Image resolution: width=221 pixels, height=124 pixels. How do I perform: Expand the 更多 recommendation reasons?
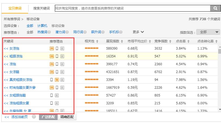138,32
